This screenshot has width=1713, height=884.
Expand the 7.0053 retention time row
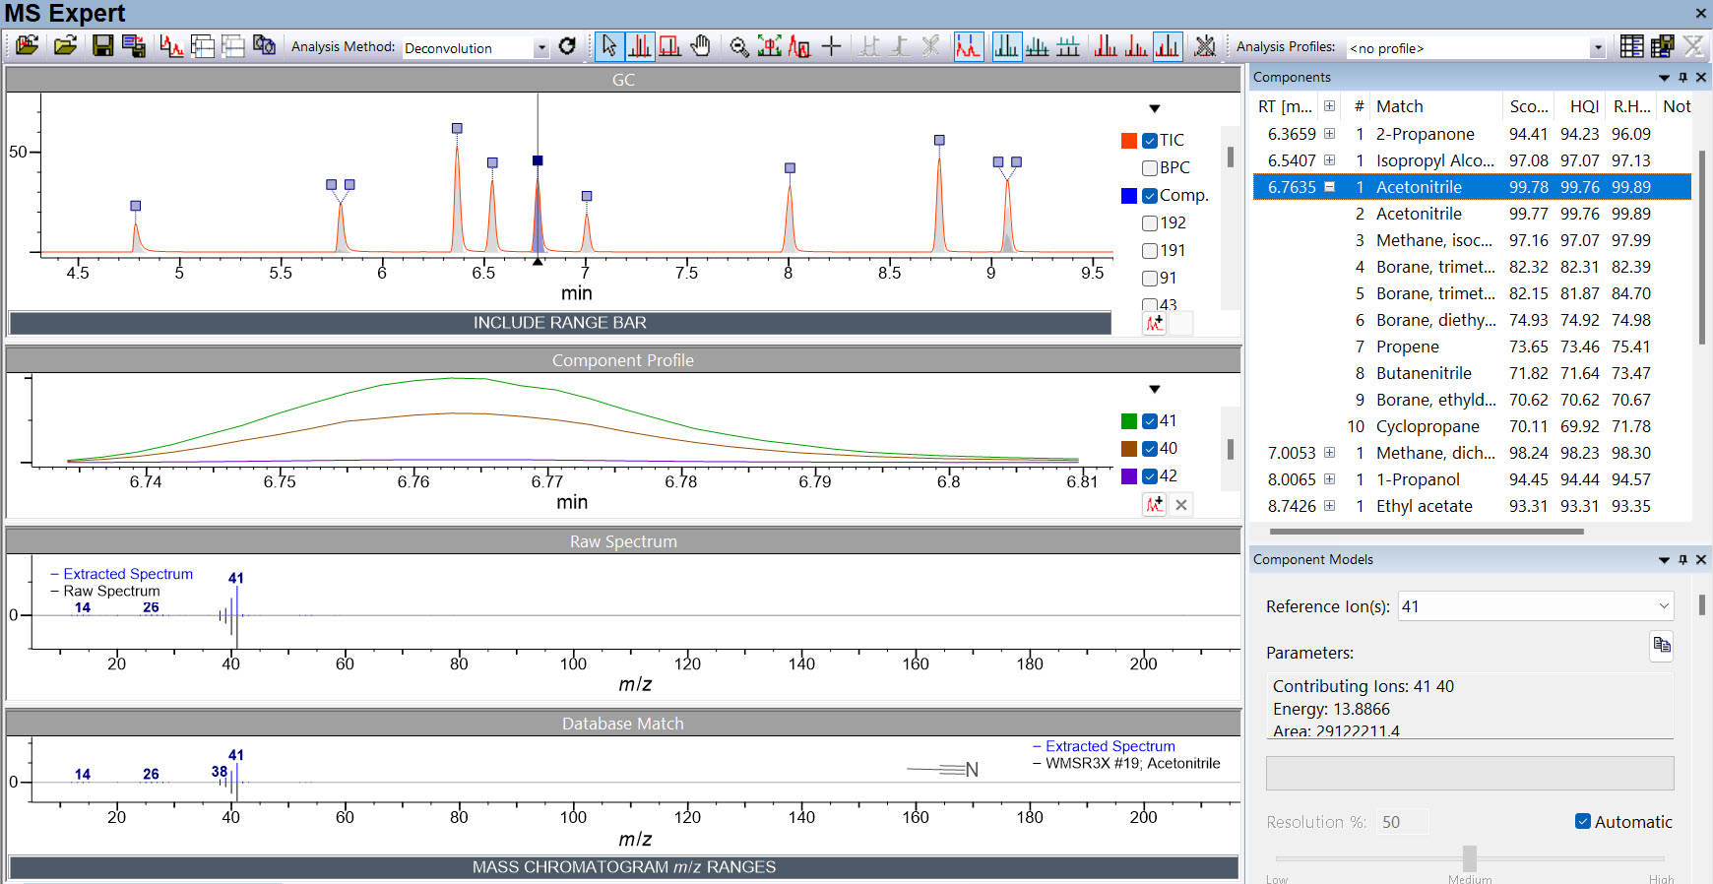[1329, 453]
